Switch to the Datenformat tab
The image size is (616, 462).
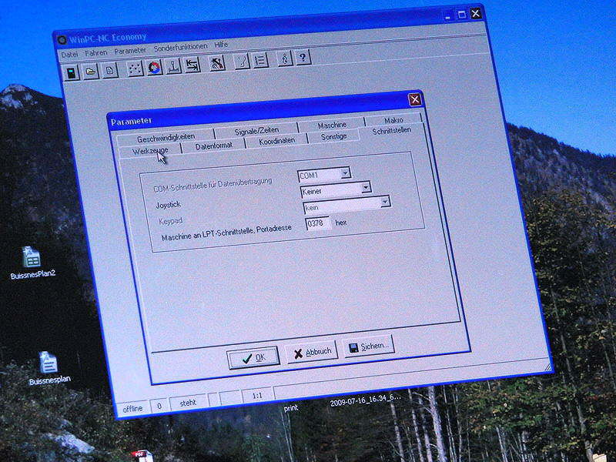pos(214,146)
